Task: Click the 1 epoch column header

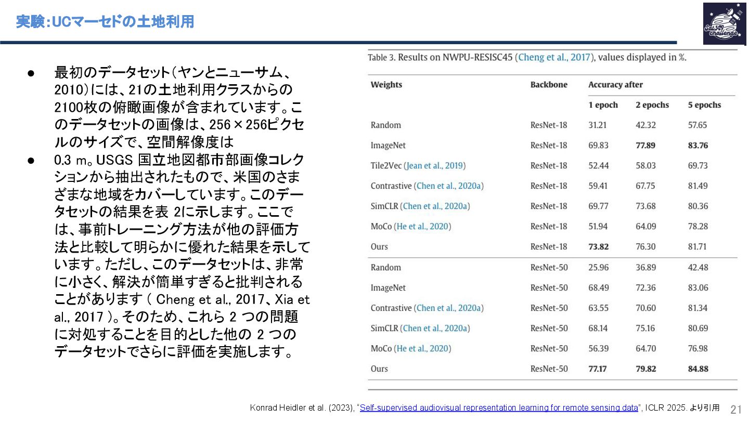Action: click(x=603, y=105)
